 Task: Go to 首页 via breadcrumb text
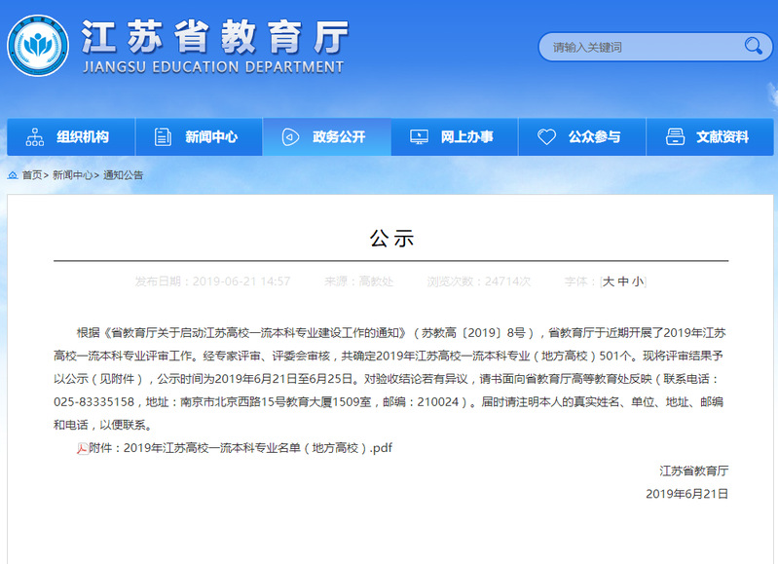[x=31, y=175]
